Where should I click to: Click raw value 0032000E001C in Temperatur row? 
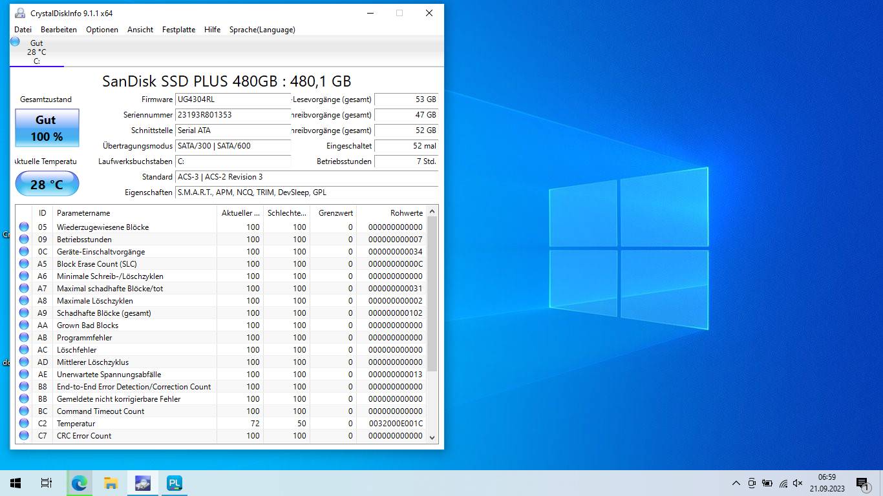point(396,424)
